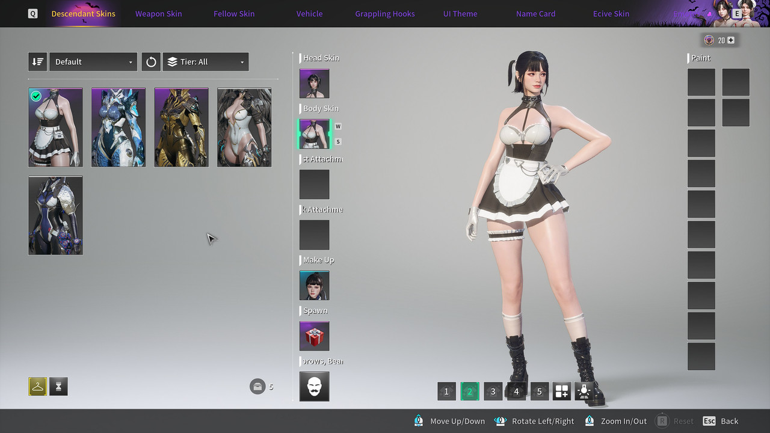770x433 pixels.
Task: Switch to preset slot 4
Action: (516, 392)
